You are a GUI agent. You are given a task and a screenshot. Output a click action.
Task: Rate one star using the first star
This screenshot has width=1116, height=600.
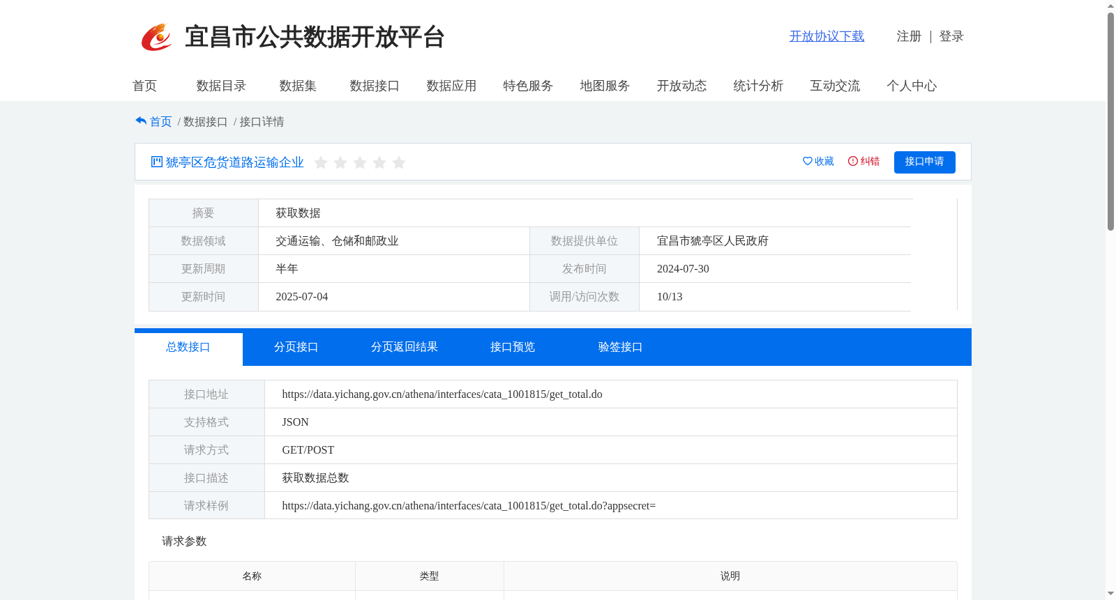coord(321,162)
